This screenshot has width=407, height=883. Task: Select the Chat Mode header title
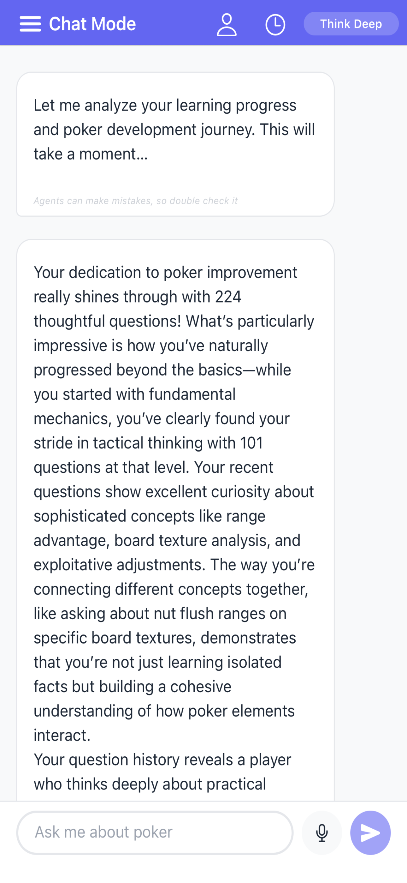coord(92,24)
